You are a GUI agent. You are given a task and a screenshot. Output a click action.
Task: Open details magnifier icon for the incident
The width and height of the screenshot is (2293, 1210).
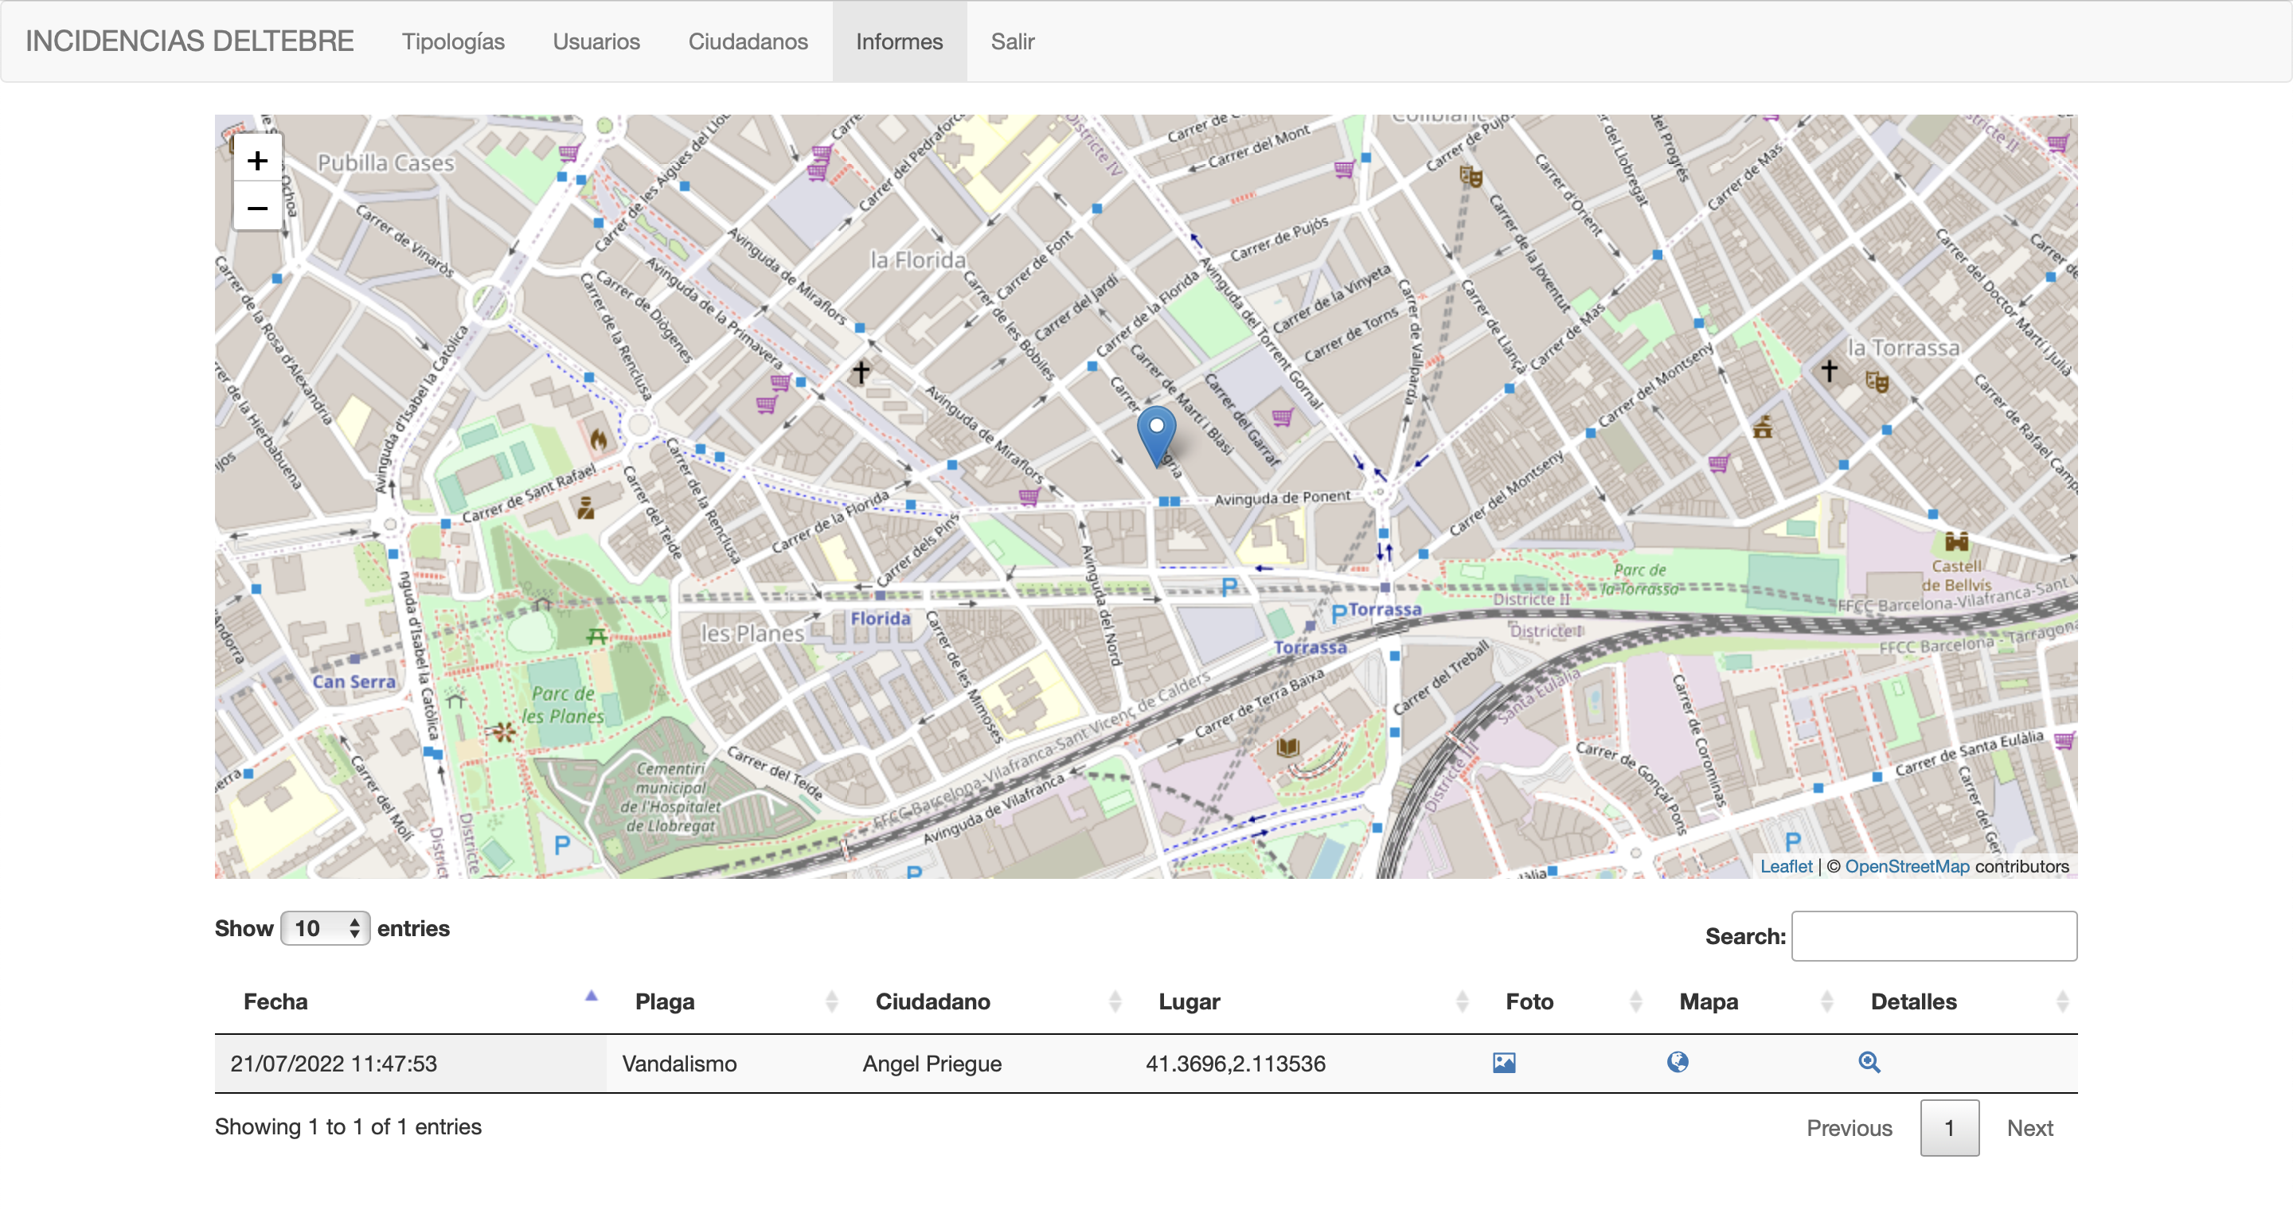point(1869,1062)
